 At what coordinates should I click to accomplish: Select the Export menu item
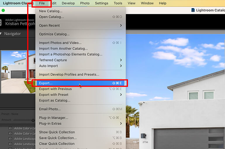coord(80,83)
